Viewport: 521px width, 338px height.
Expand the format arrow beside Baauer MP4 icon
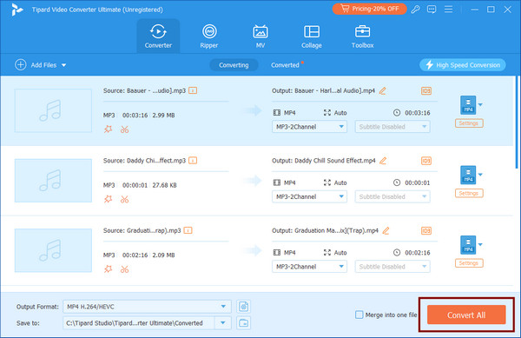coord(480,104)
